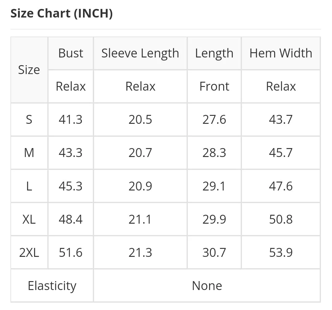
Task: Click sleeve length value 20.7
Action: (140, 153)
